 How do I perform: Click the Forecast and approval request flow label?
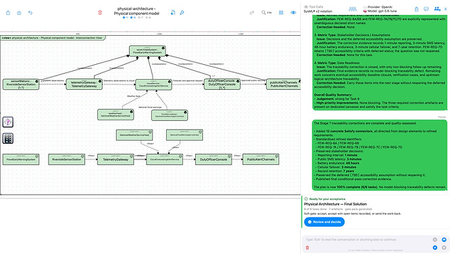tap(188, 80)
